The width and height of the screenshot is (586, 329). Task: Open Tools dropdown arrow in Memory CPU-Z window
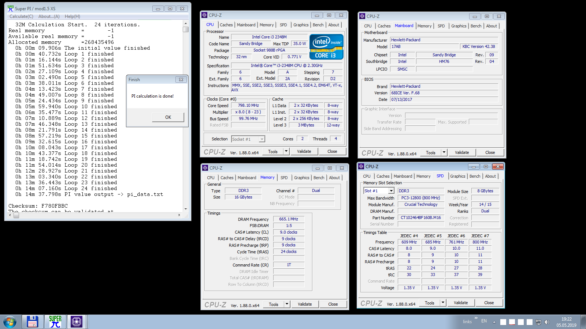click(x=287, y=304)
